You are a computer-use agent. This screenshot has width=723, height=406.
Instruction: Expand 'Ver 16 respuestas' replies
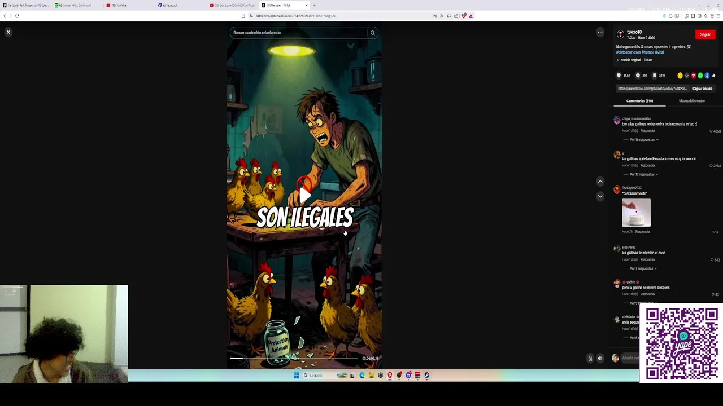tap(644, 140)
